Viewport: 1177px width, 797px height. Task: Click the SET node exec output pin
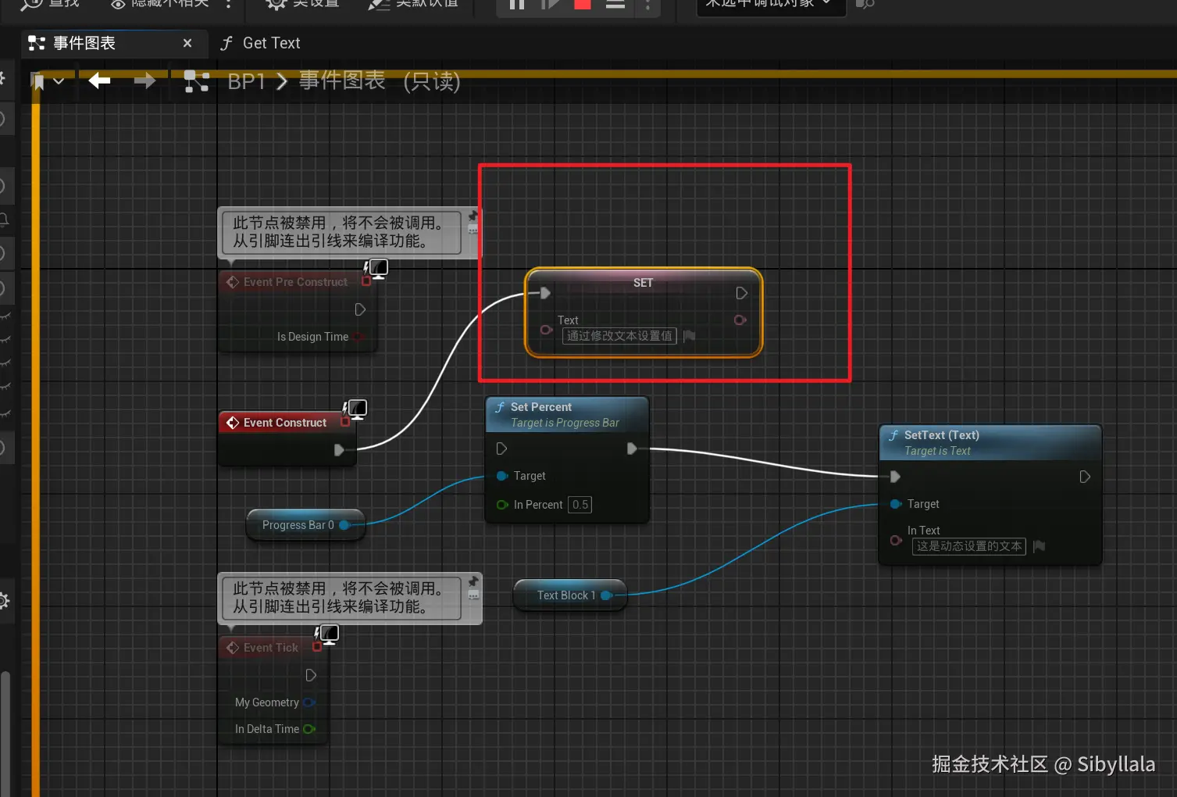(x=741, y=293)
